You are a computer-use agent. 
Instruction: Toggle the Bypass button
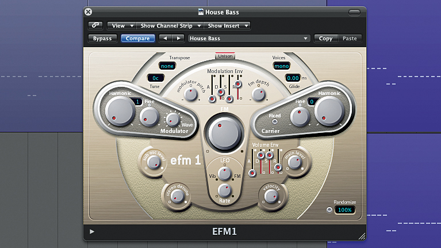[102, 39]
